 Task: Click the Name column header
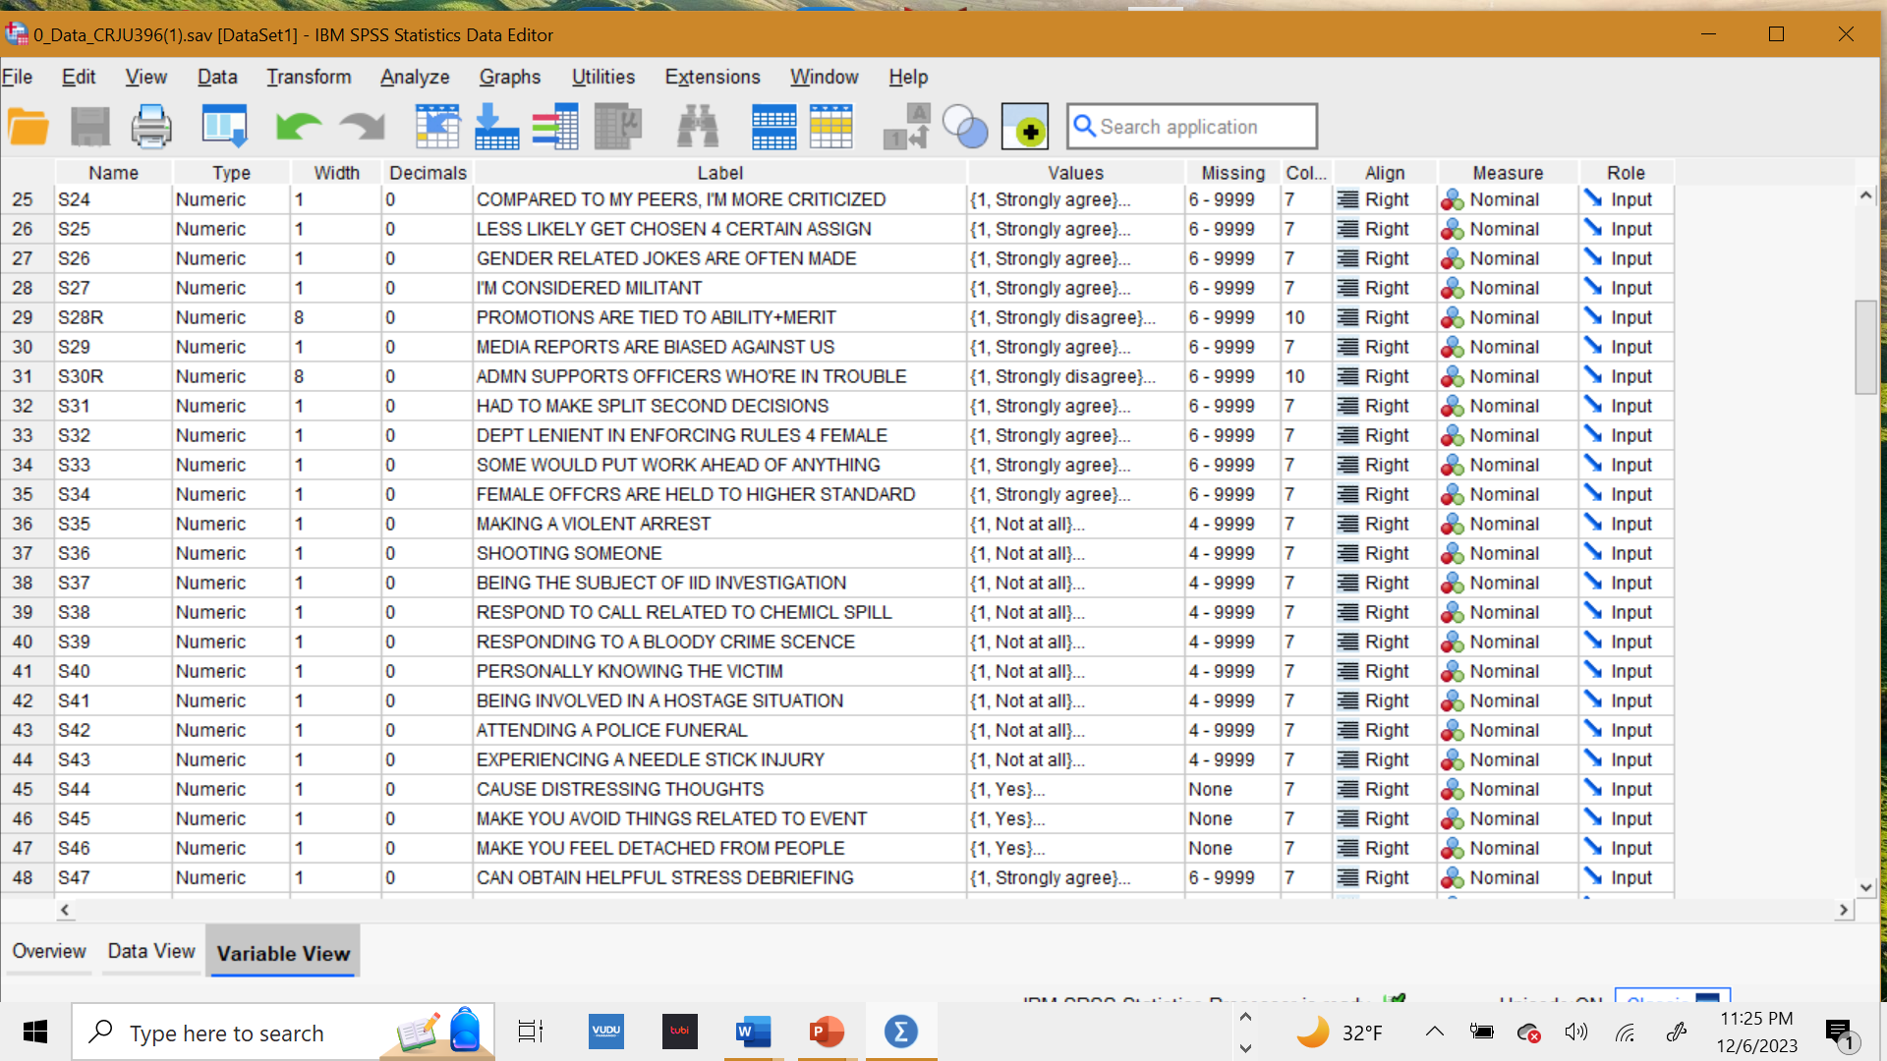[x=113, y=173]
